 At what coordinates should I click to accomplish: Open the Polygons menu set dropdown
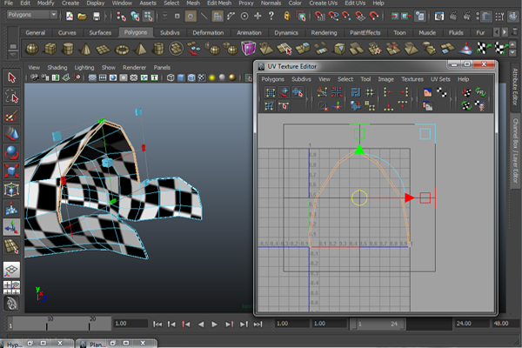tap(32, 15)
